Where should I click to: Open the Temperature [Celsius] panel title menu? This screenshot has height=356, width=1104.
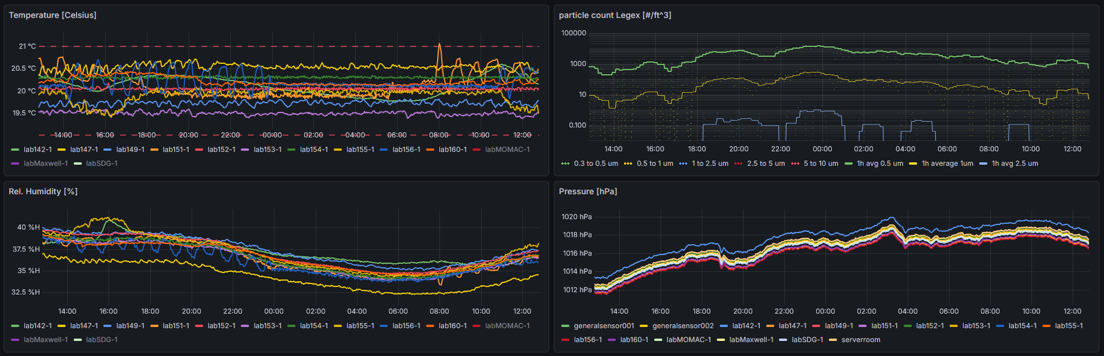click(53, 15)
